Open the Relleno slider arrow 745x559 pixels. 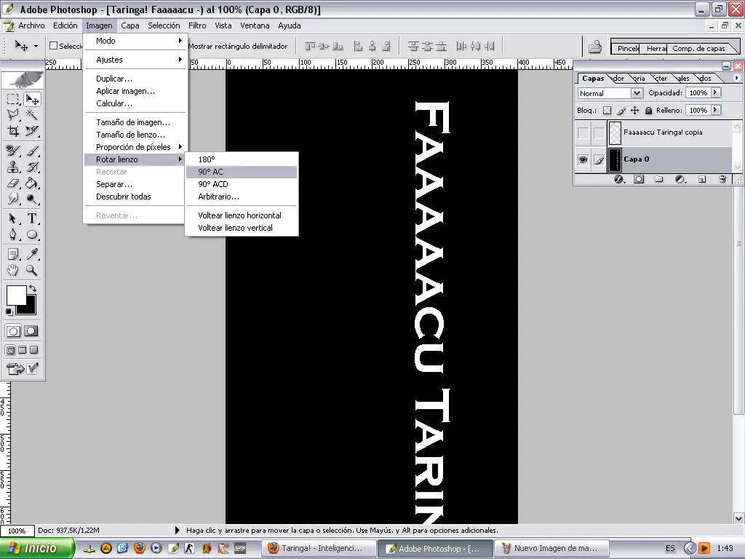[x=716, y=111]
